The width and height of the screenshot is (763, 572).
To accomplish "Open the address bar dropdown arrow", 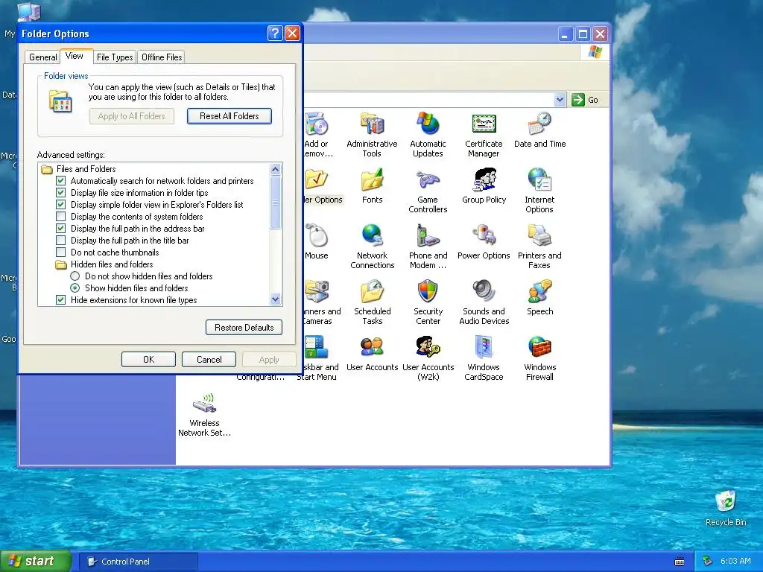I will tap(560, 100).
